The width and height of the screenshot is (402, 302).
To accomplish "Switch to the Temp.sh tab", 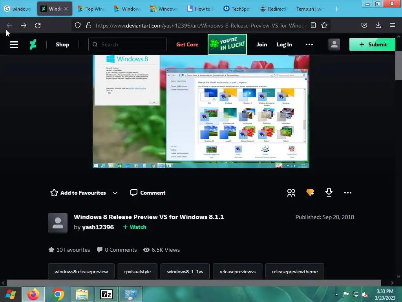I will 310,9.
